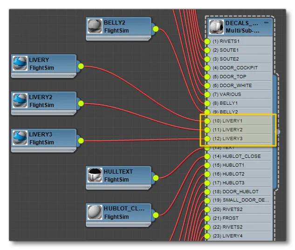Click the LIVERY node bottom resize bar

click(x=44, y=75)
